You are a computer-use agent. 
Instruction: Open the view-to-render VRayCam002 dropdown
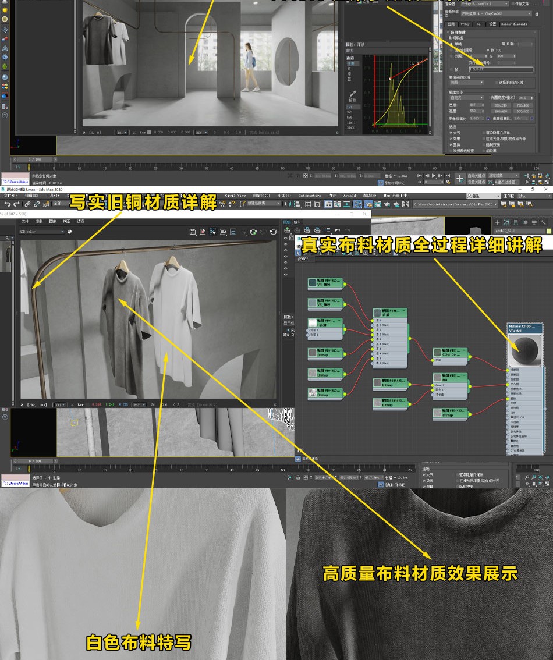pyautogui.click(x=496, y=14)
